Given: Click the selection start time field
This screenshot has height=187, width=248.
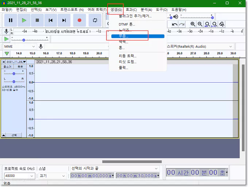Looking at the screenshot, I should 92,176.
